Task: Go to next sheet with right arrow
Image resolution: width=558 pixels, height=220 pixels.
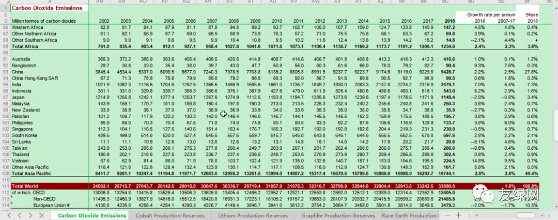Action: coord(30,215)
